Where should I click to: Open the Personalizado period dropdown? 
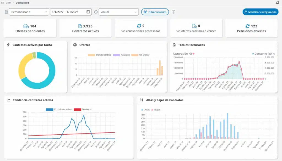click(x=29, y=12)
